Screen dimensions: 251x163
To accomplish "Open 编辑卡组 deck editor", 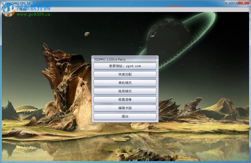I will (125, 108).
